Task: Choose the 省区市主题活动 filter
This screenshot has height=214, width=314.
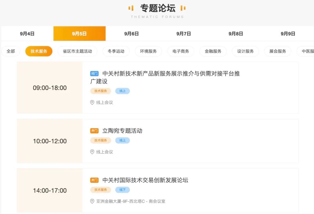Action: 78,51
